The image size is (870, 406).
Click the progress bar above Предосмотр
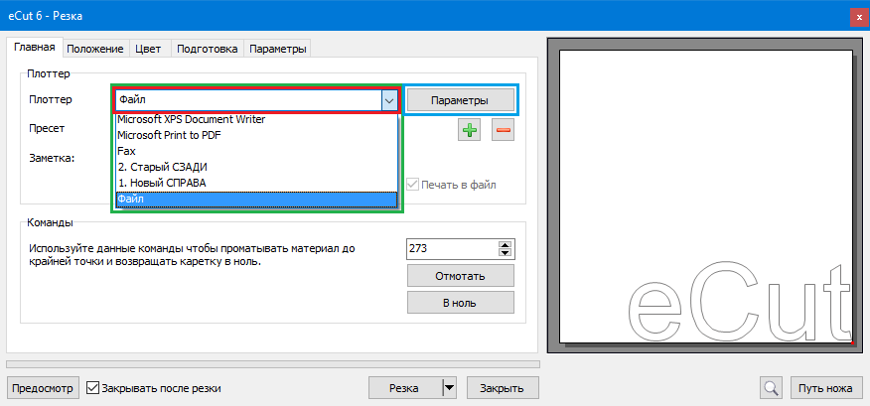point(273,364)
